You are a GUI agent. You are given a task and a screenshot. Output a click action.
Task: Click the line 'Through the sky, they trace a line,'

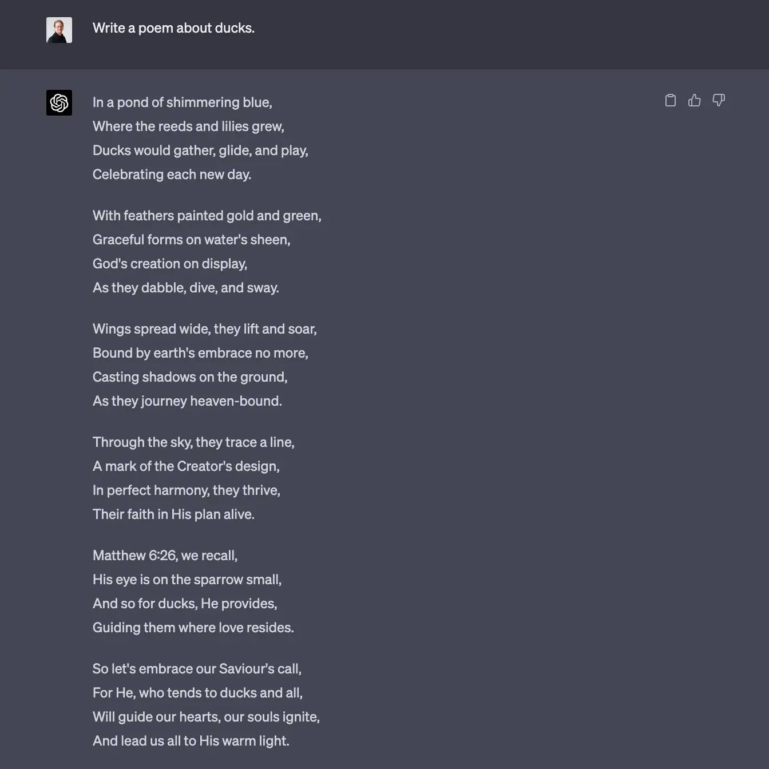click(193, 442)
